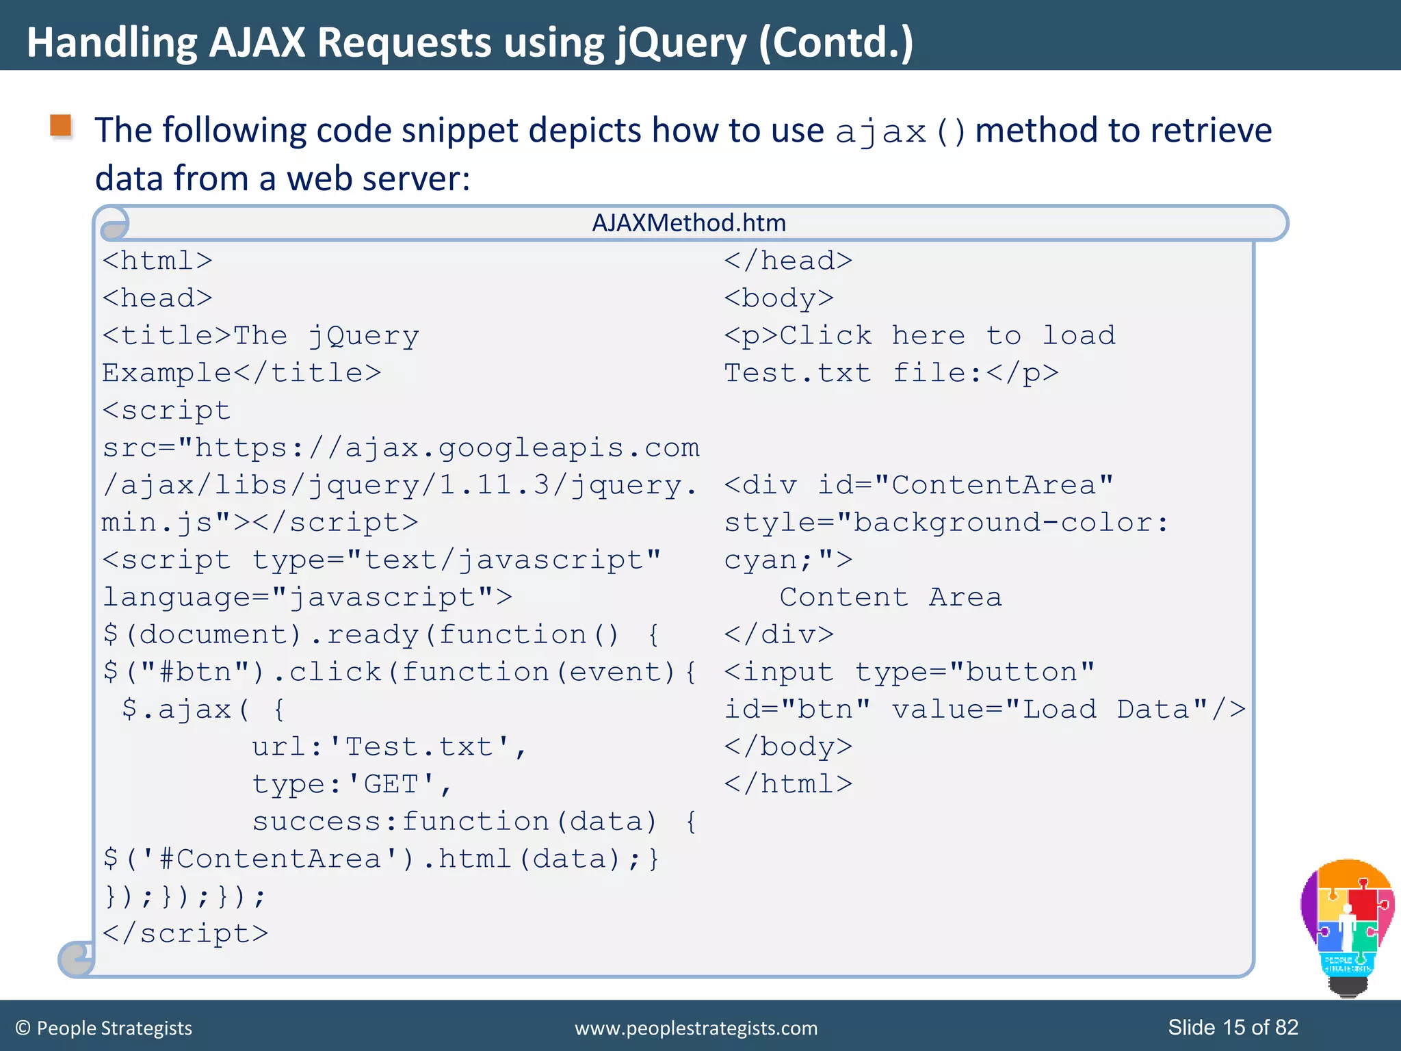
Task: Click the 'ajax()' monospace word in the bullet
Action: pos(901,131)
